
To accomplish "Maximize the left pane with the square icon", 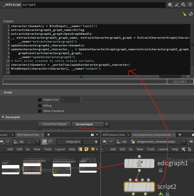I will (x=92, y=135).
